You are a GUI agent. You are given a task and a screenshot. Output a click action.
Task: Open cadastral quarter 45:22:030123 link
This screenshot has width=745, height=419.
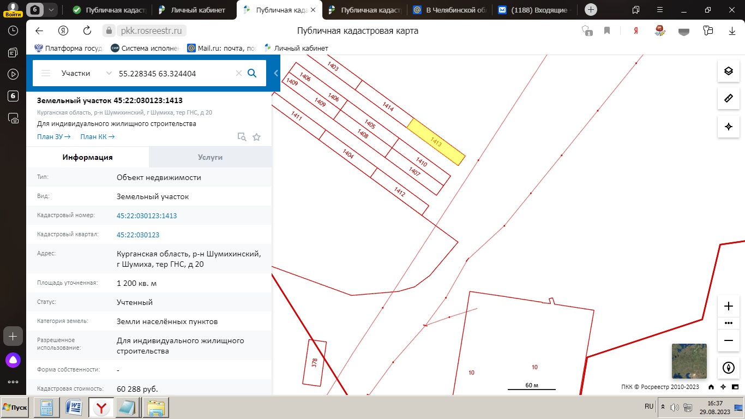pyautogui.click(x=138, y=235)
